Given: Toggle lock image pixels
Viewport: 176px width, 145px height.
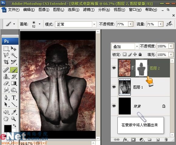Looking at the screenshot, I should (130, 54).
